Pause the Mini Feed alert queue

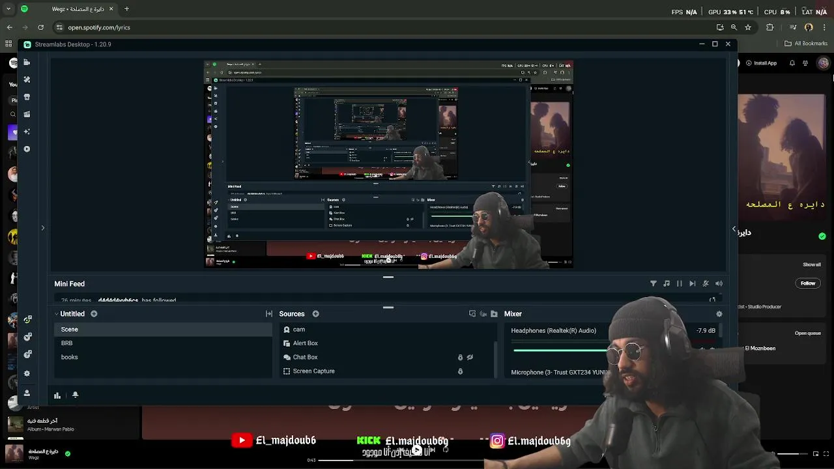680,283
